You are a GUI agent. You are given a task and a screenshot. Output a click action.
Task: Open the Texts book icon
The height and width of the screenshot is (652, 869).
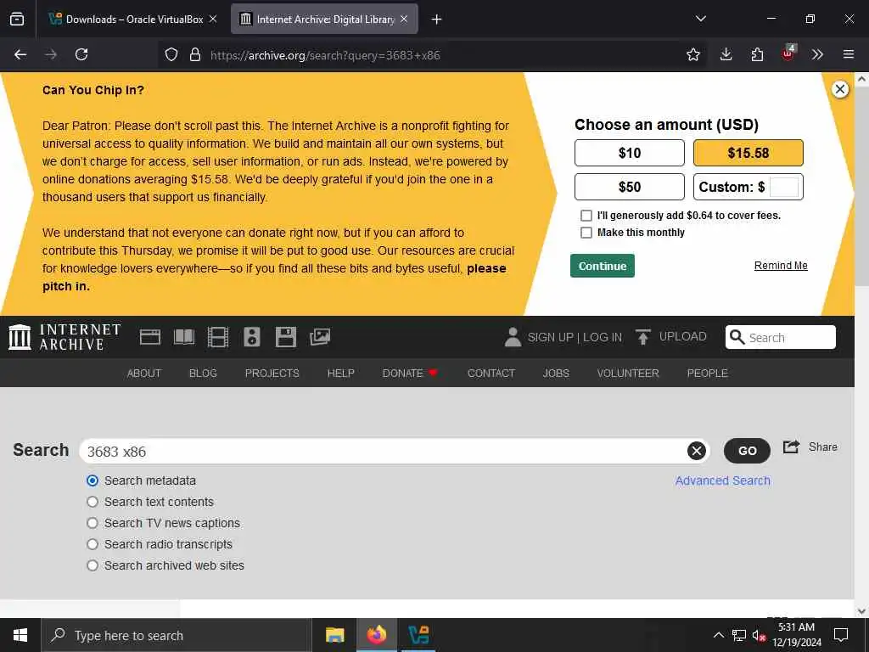tap(184, 337)
